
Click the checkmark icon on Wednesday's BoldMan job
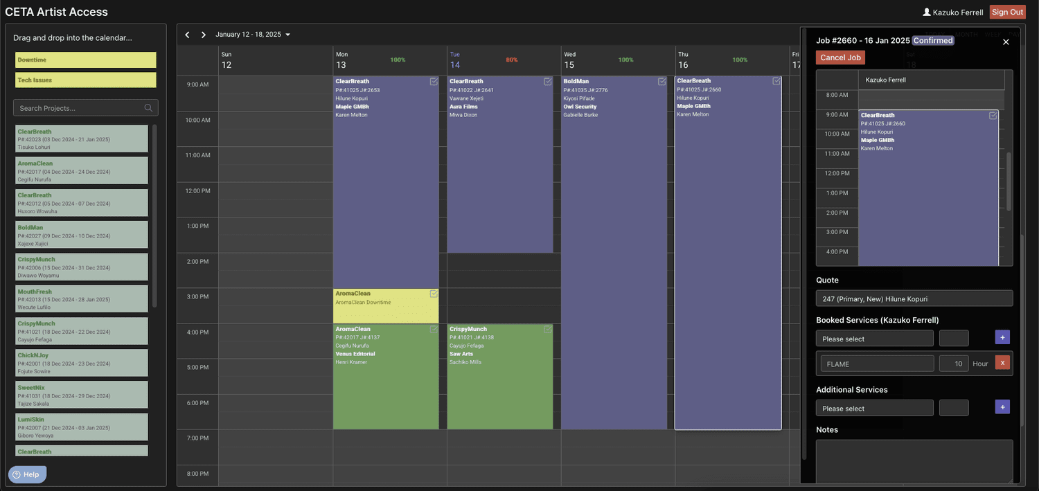pos(661,81)
